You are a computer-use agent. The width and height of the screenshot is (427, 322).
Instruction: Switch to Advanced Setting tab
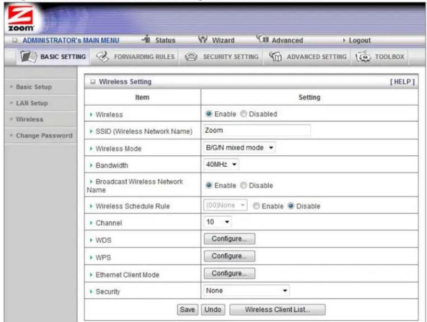308,57
